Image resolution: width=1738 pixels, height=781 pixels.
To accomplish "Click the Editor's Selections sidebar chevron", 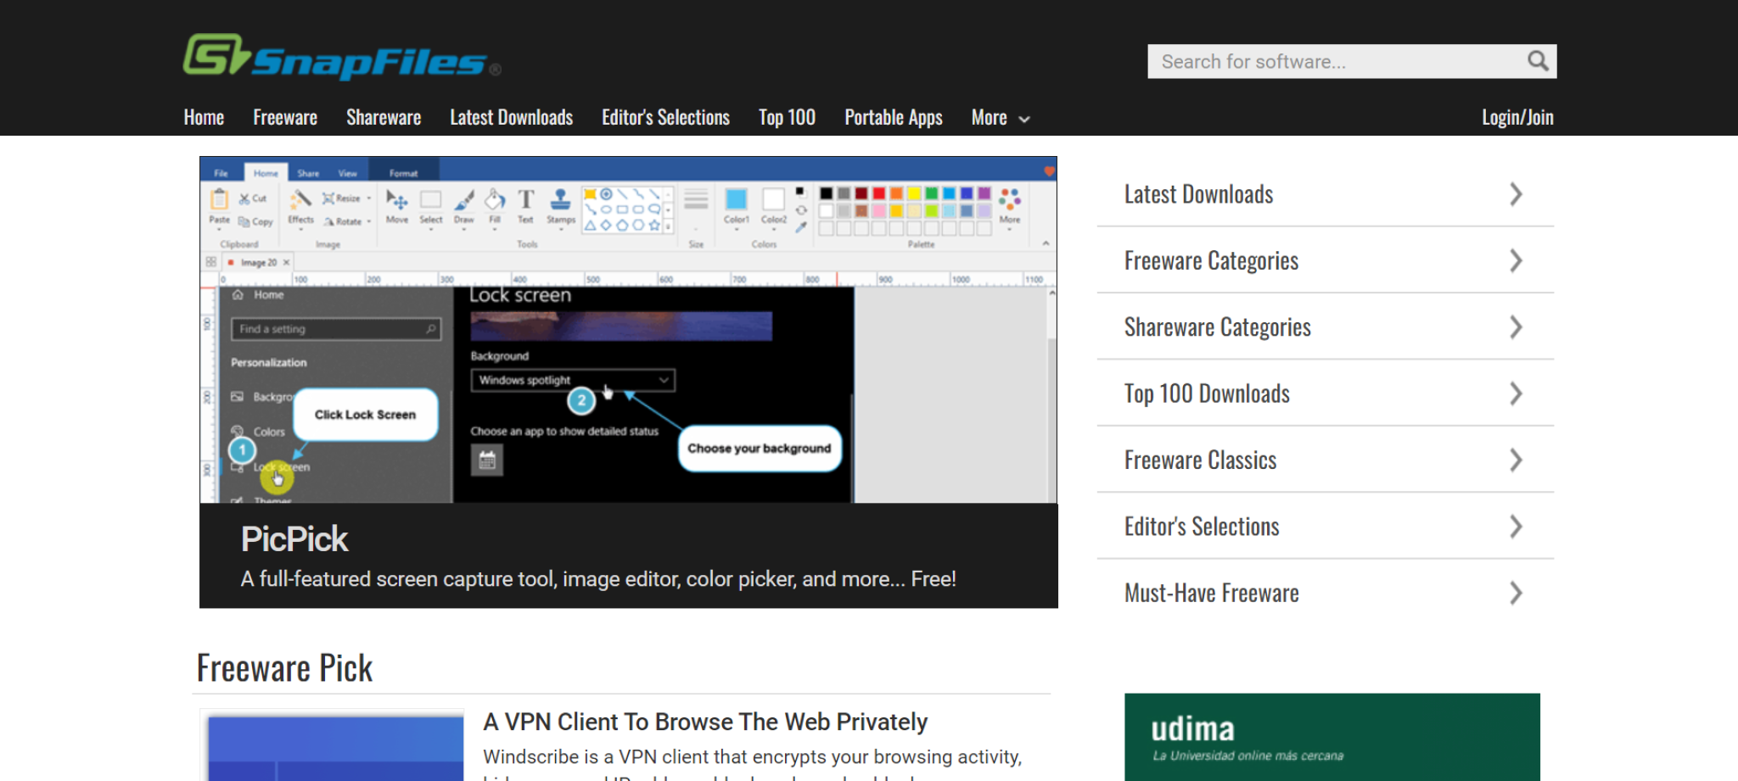I will pos(1516,527).
